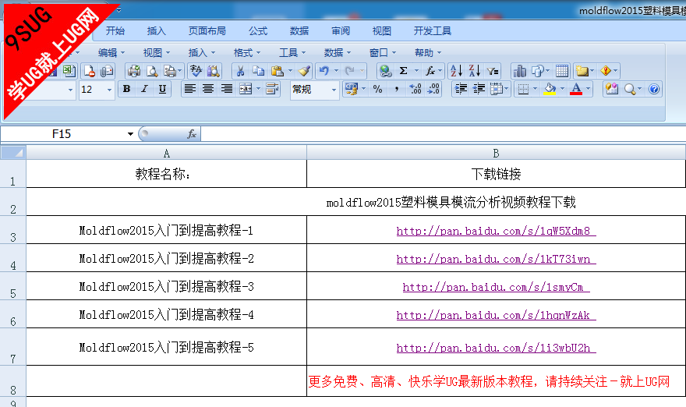Toggle Underline formatting
This screenshot has width=686, height=407.
coord(162,90)
